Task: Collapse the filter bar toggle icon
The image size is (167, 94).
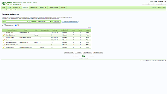Action: click(x=3, y=25)
